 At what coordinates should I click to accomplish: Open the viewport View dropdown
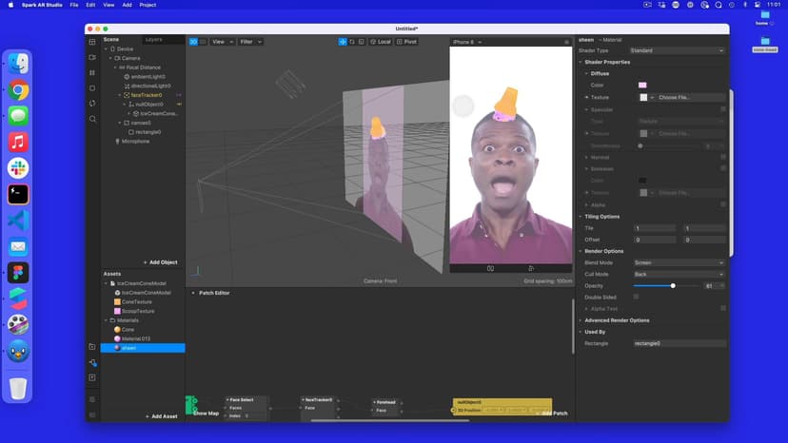pos(223,42)
